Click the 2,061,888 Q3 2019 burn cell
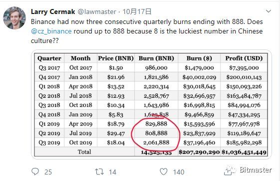Image resolution: width=280 pixels, height=181 pixels. pyautogui.click(x=156, y=142)
